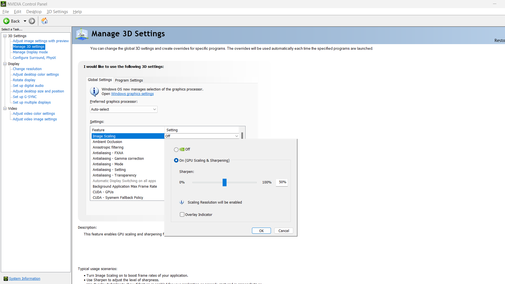
Task: Open Set up G-SYNC page
Action: point(25,97)
